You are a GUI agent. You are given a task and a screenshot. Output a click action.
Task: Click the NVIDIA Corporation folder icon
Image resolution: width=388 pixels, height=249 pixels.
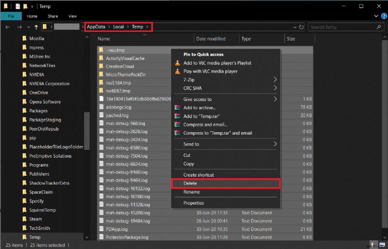coord(24,84)
